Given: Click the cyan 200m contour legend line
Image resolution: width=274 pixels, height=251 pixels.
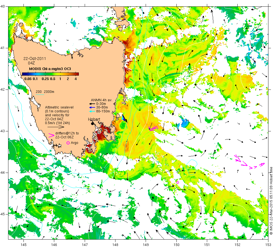Looking at the screenshot, I should click(40, 95).
